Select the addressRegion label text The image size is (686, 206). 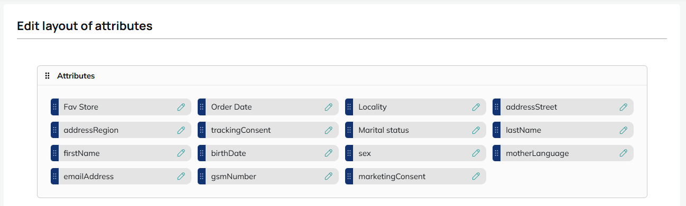coord(91,130)
